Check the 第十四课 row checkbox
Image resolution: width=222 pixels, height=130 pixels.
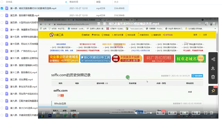click(2, 44)
